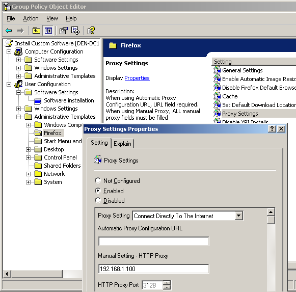The image size is (296, 292).
Task: Click the Computer Configuration node icon
Action: [18, 51]
